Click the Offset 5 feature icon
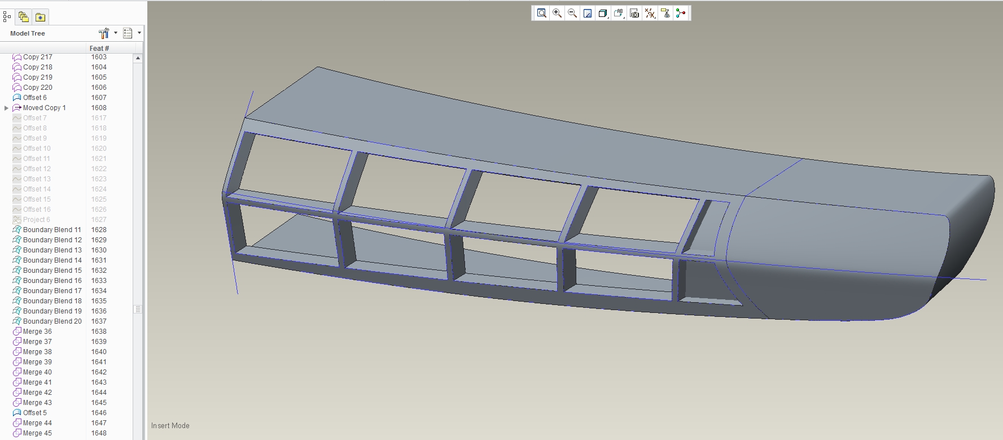The width and height of the screenshot is (1003, 440). coord(17,413)
